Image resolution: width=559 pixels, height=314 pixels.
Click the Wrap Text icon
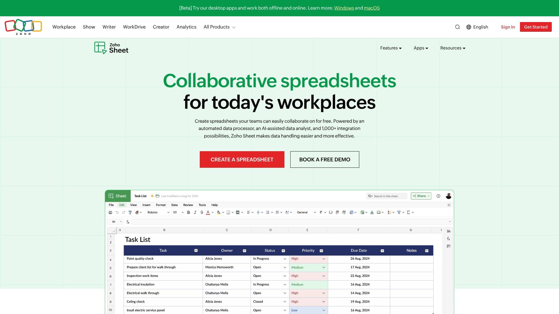[277, 213]
